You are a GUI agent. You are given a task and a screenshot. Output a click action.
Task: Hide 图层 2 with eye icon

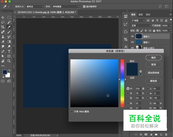132,36
